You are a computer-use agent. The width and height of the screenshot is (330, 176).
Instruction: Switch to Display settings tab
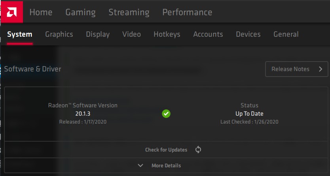tap(98, 34)
